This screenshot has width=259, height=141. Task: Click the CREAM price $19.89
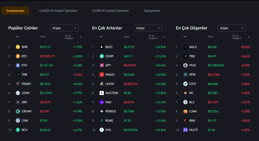pos(45,111)
